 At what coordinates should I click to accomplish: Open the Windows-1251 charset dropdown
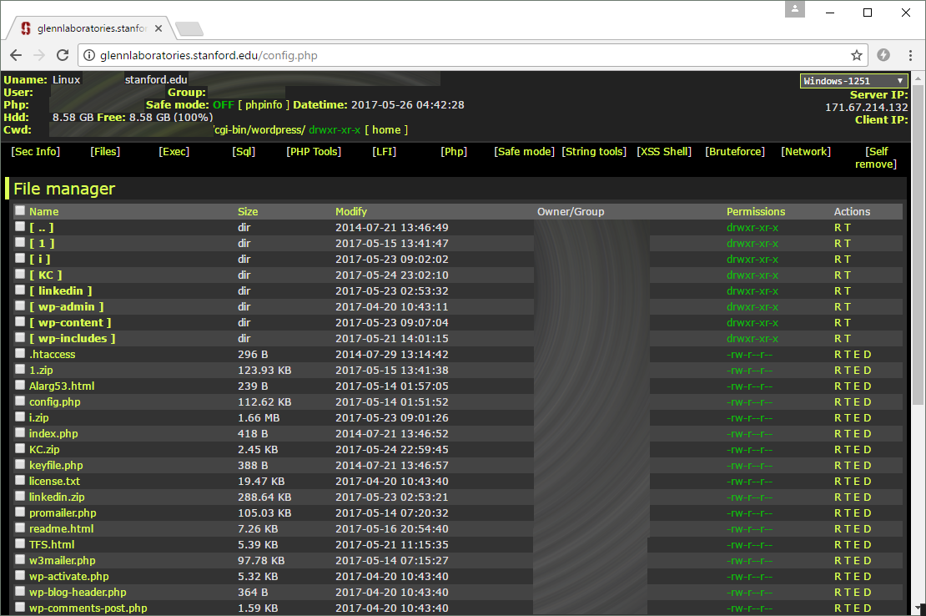(854, 81)
